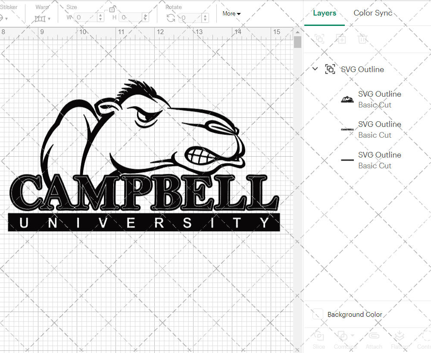Duplicate the selected layer using the plus icon

point(341,39)
